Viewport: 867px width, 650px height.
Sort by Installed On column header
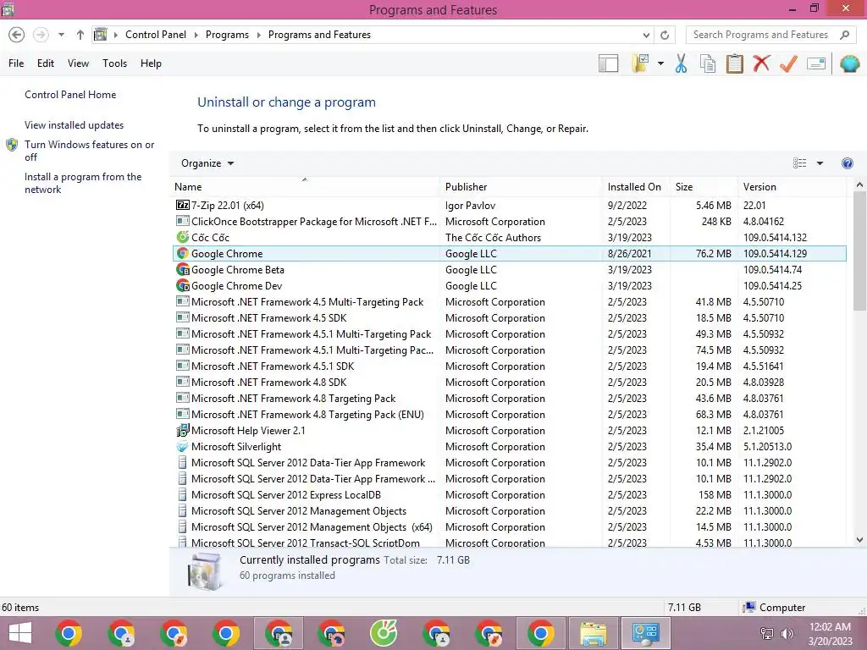634,187
